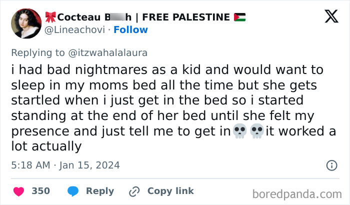Click the second skull emoji in the tweet
The height and width of the screenshot is (205, 350).
256,133
